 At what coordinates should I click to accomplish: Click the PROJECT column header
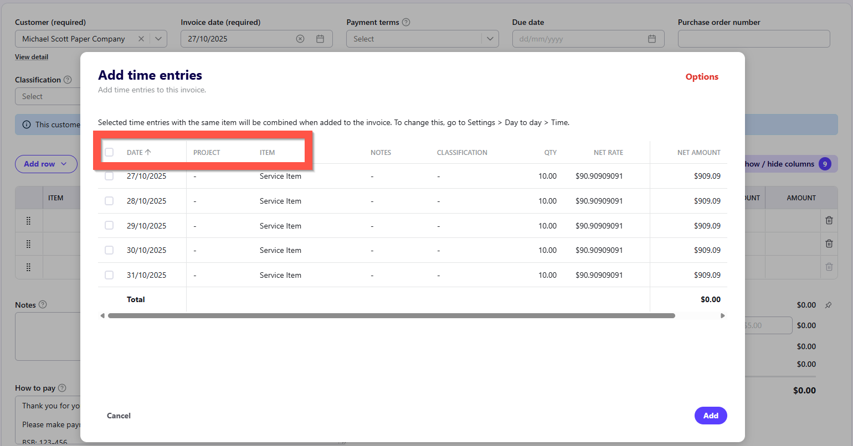coord(207,152)
